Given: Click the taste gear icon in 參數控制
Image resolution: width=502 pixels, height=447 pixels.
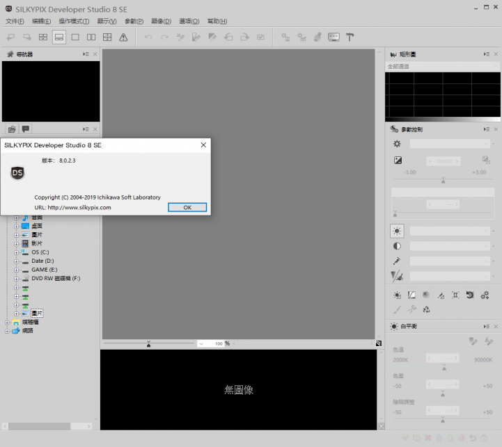Looking at the screenshot, I should [x=397, y=144].
